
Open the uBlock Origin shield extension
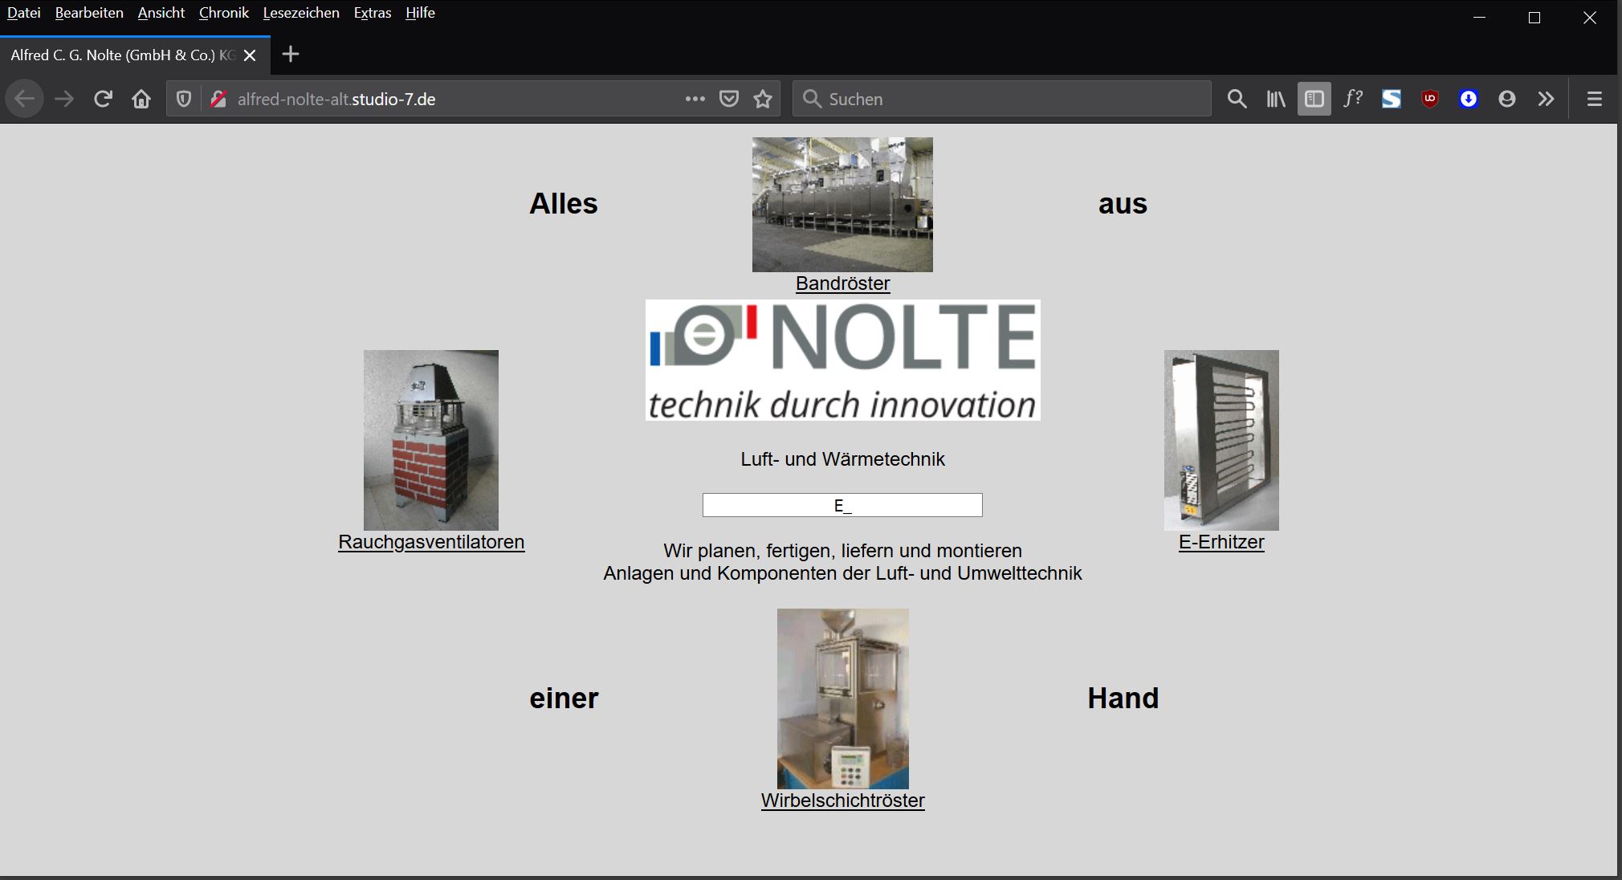(x=1430, y=99)
